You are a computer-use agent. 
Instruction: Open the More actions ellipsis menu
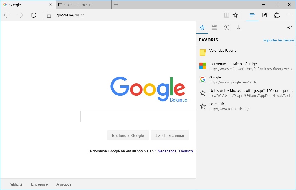pos(289,15)
